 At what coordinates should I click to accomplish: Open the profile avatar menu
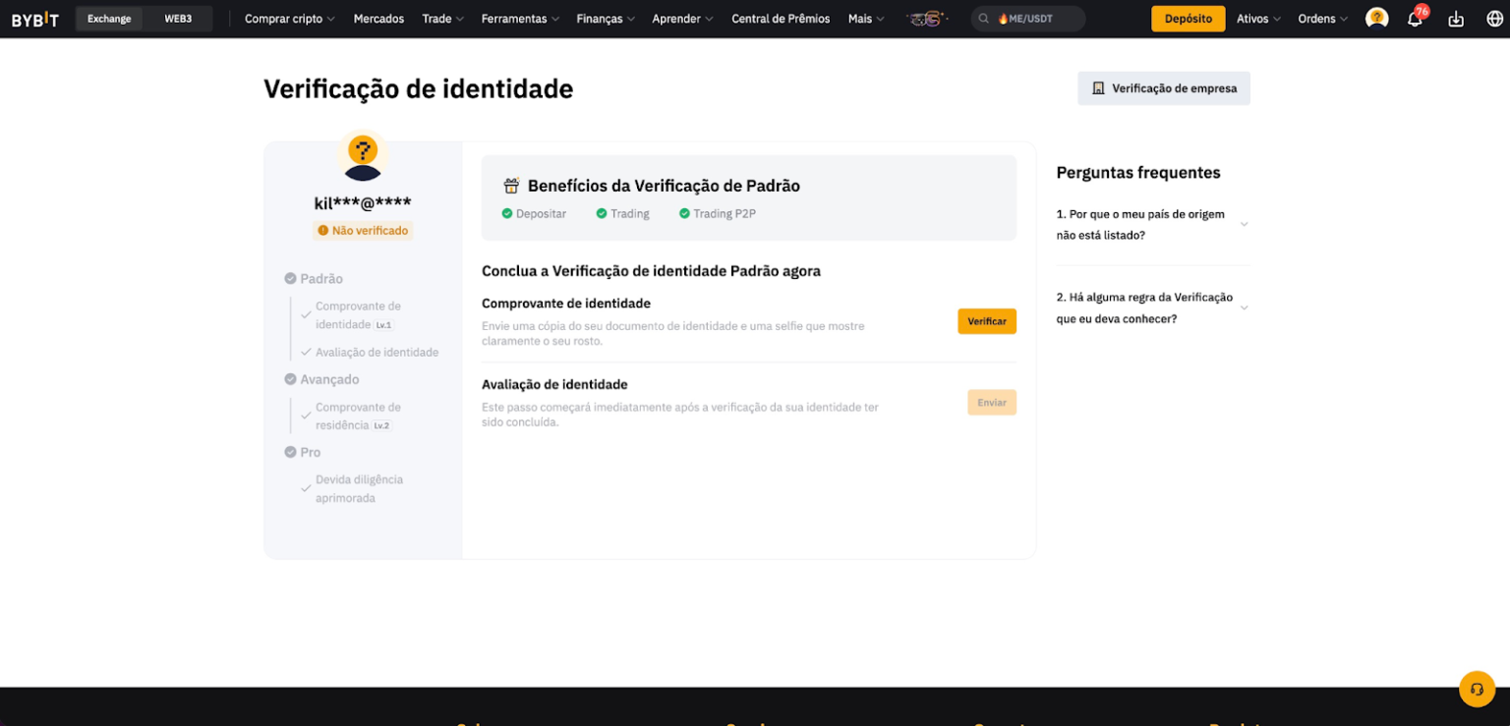(1376, 18)
